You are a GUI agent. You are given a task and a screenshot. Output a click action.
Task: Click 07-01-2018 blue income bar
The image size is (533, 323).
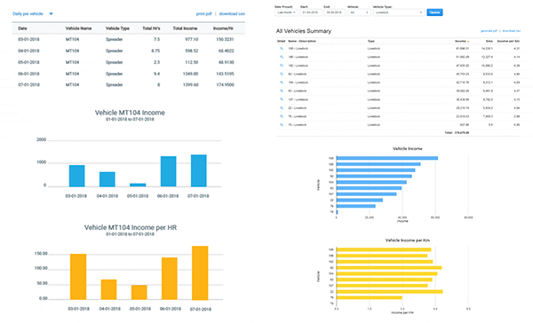(198, 170)
